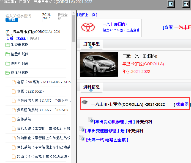The width and height of the screenshot is (191, 163).
Task: Click the gray chip icon in the red box
Action: pyautogui.click(x=85, y=102)
